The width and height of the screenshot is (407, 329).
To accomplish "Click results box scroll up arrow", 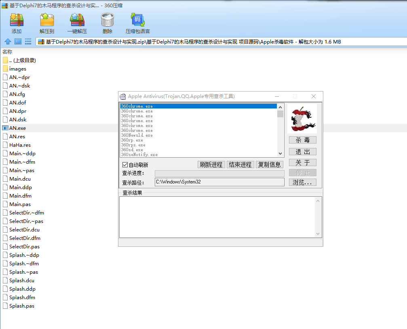I will (318, 201).
